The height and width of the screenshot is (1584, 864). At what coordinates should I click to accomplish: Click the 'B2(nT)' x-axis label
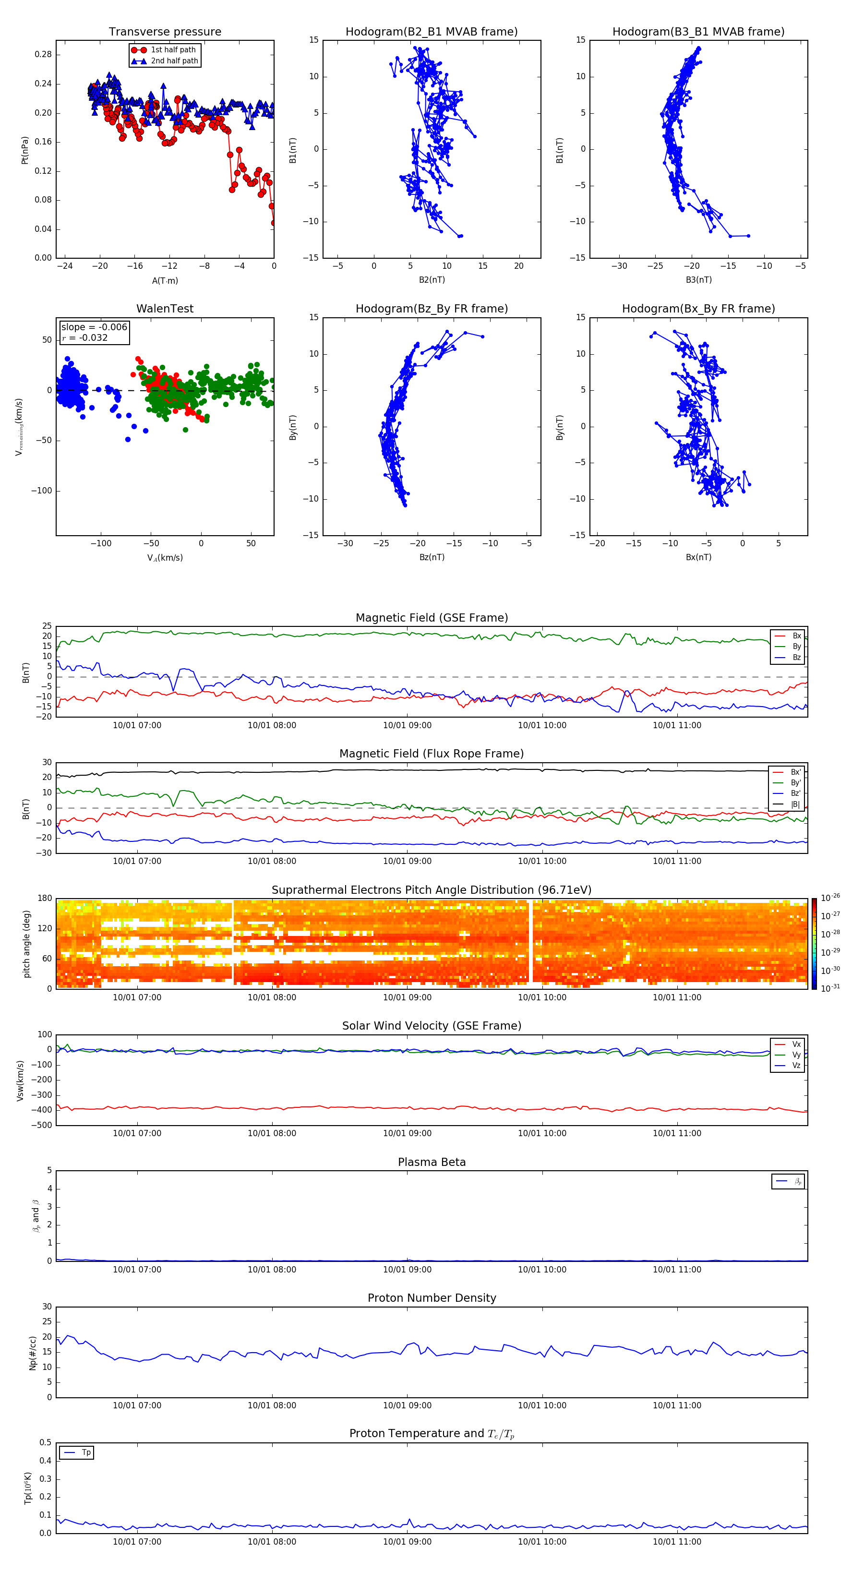(432, 280)
